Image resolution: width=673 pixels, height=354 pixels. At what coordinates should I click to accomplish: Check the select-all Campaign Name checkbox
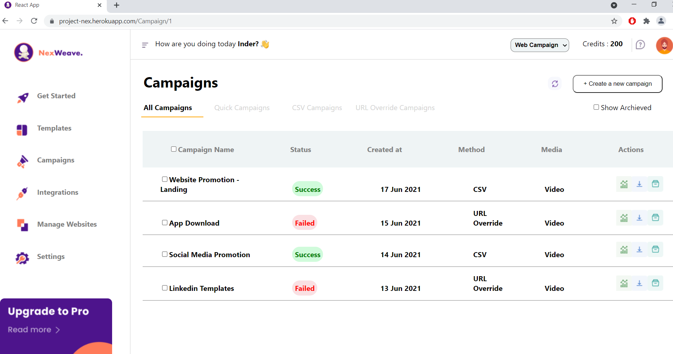click(174, 149)
